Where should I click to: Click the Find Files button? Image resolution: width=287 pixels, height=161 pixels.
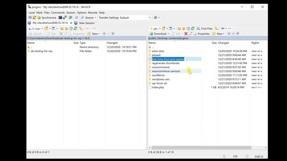point(204,29)
